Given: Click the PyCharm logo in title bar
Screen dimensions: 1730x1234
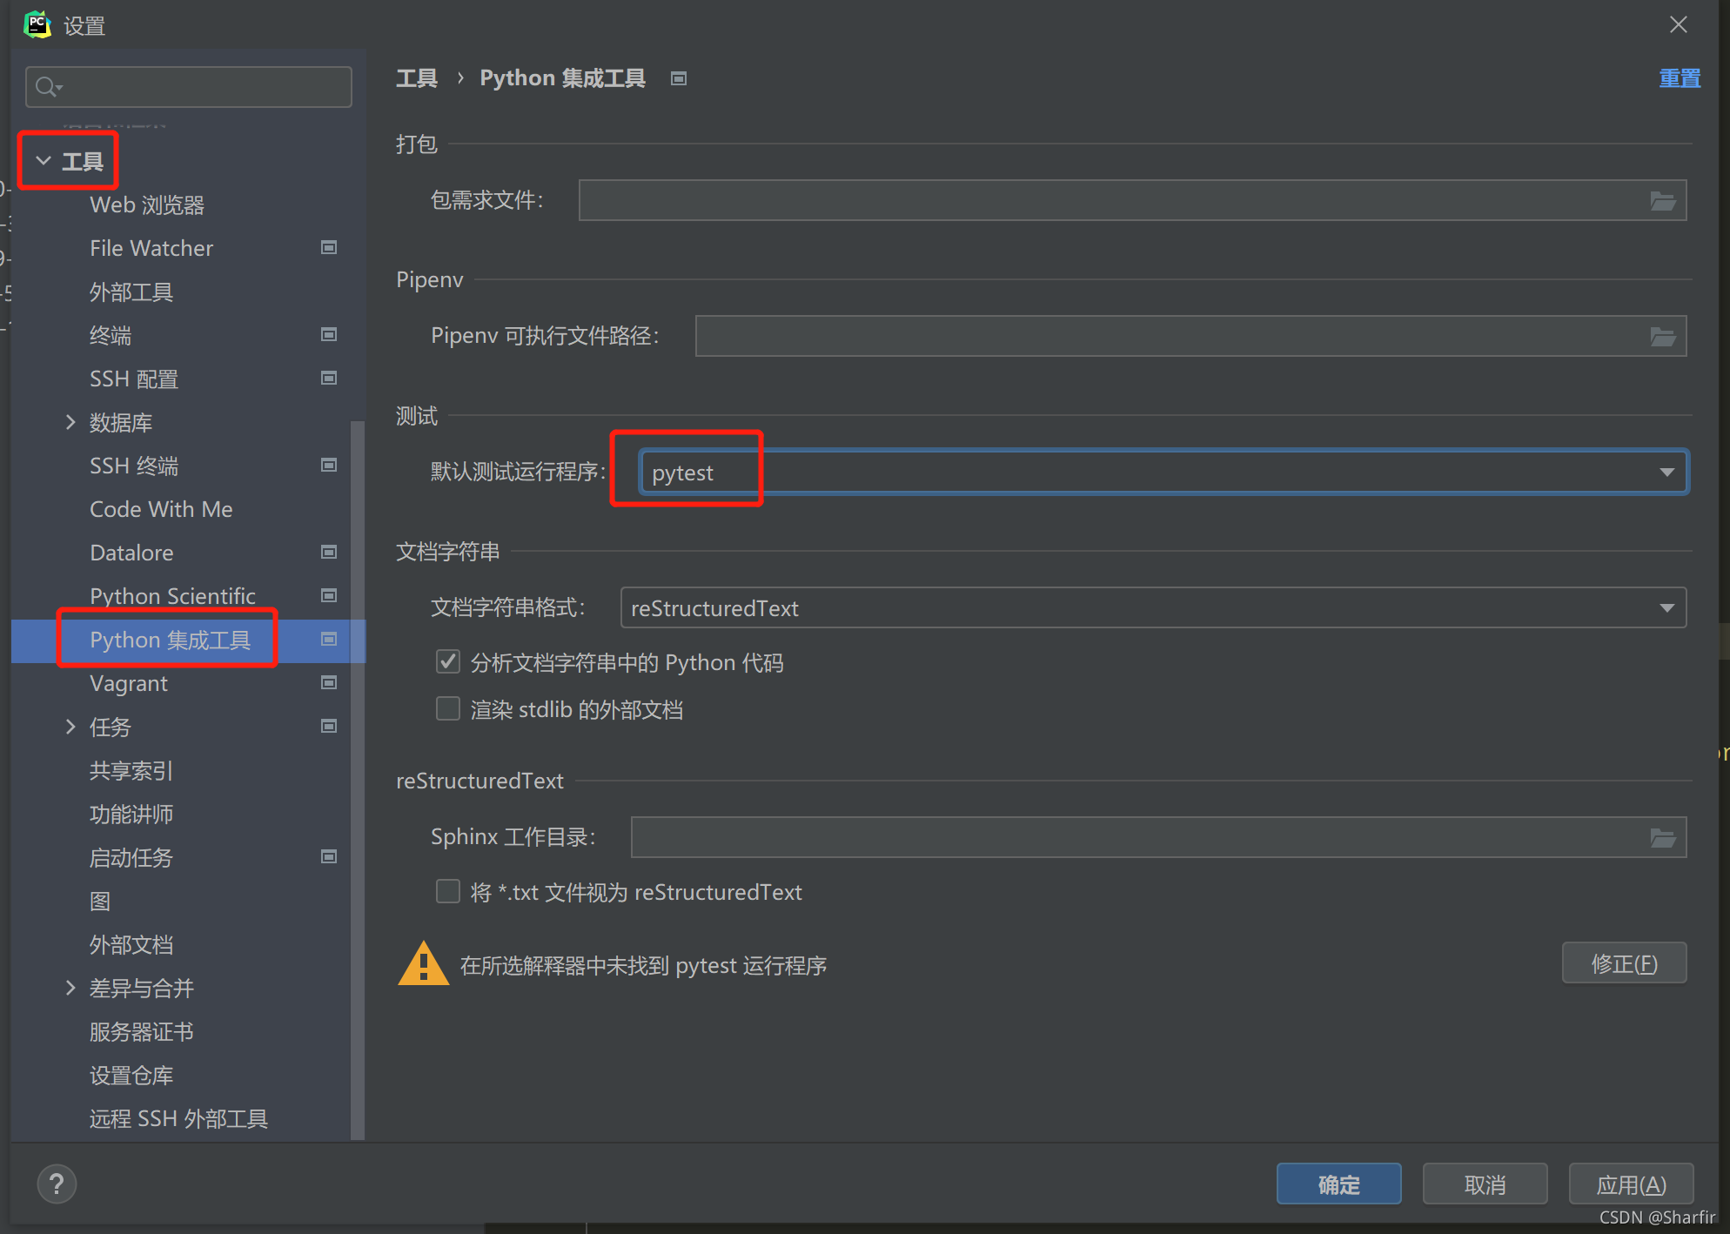Looking at the screenshot, I should click(x=37, y=24).
